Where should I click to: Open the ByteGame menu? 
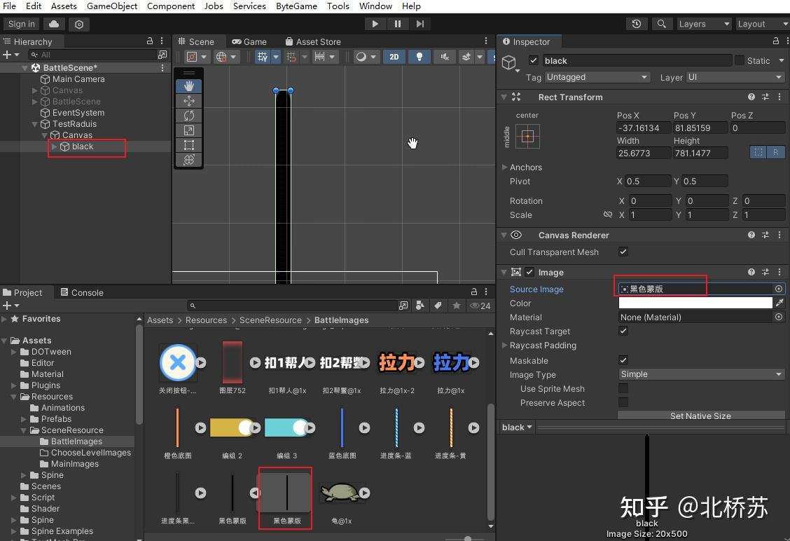coord(296,6)
